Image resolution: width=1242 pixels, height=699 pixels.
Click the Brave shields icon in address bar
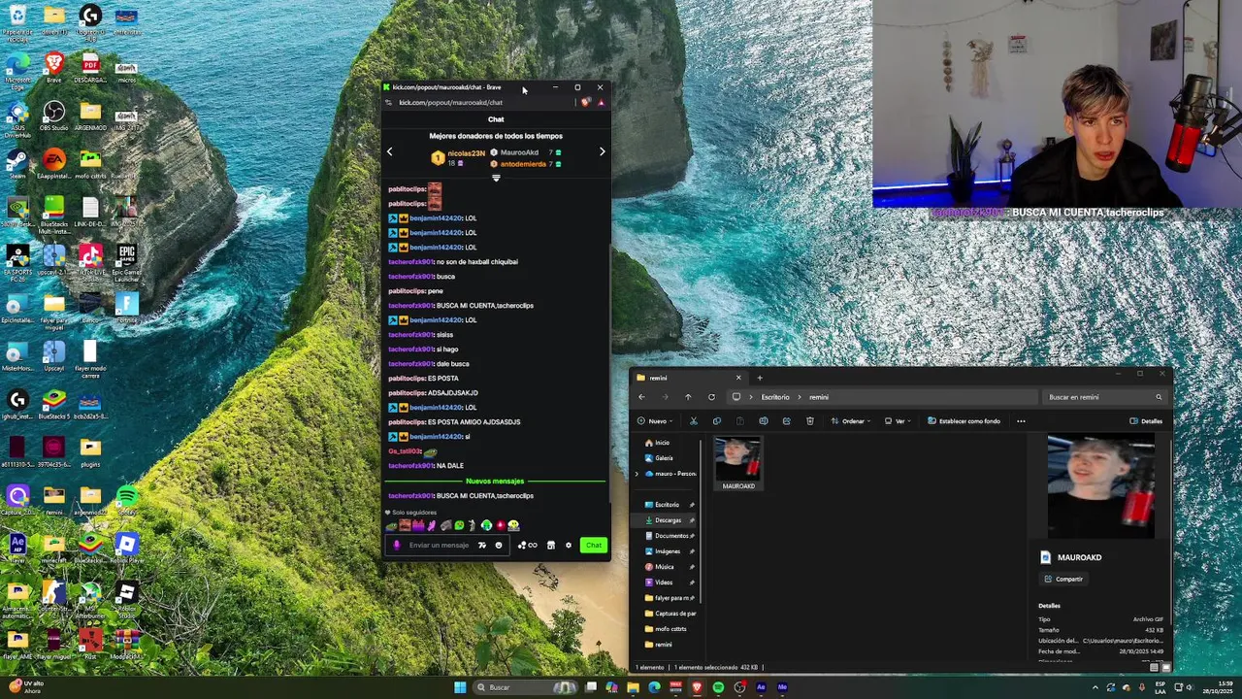coord(585,102)
